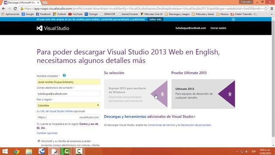The image size is (275, 155).
Task: Open Peliculas Cine 24 bookmark
Action: click(152, 14)
